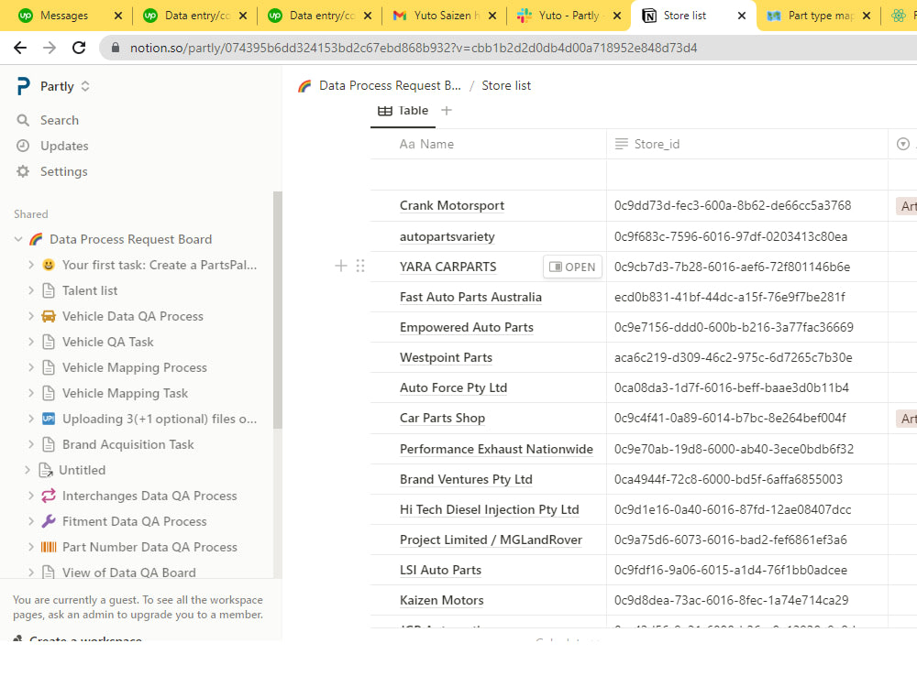Click smiley icon of Your first task page
The image size is (917, 687).
(x=49, y=266)
